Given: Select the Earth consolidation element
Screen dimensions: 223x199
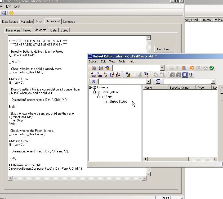Looking at the screenshot, I should [x=109, y=97].
